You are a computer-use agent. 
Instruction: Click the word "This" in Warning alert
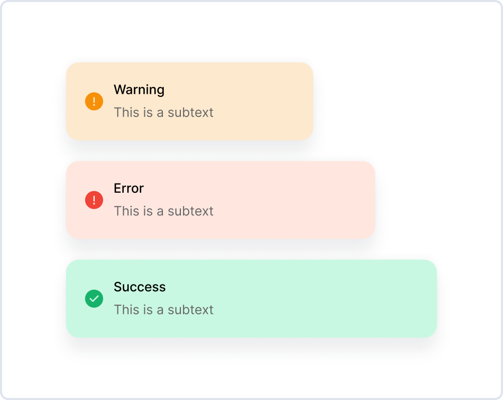pyautogui.click(x=125, y=112)
